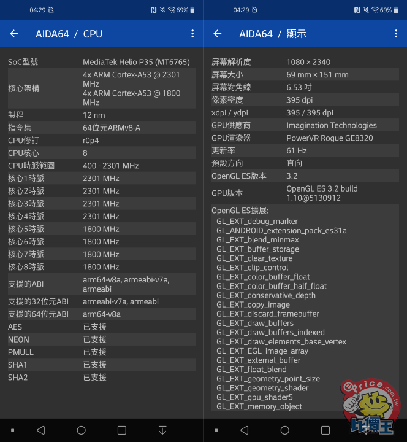The height and width of the screenshot is (442, 407).
Task: Tap the AIDA64 / CPU title text
Action: pyautogui.click(x=69, y=34)
